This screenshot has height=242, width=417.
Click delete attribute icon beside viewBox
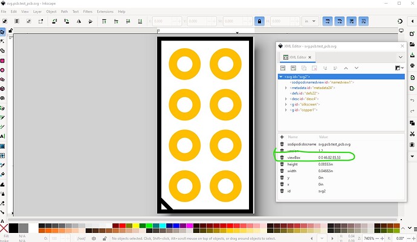pyautogui.click(x=282, y=157)
